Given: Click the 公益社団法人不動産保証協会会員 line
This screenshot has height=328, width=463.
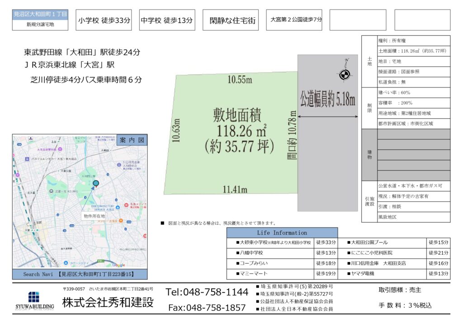Looking at the screenshot, I should coord(295,301).
